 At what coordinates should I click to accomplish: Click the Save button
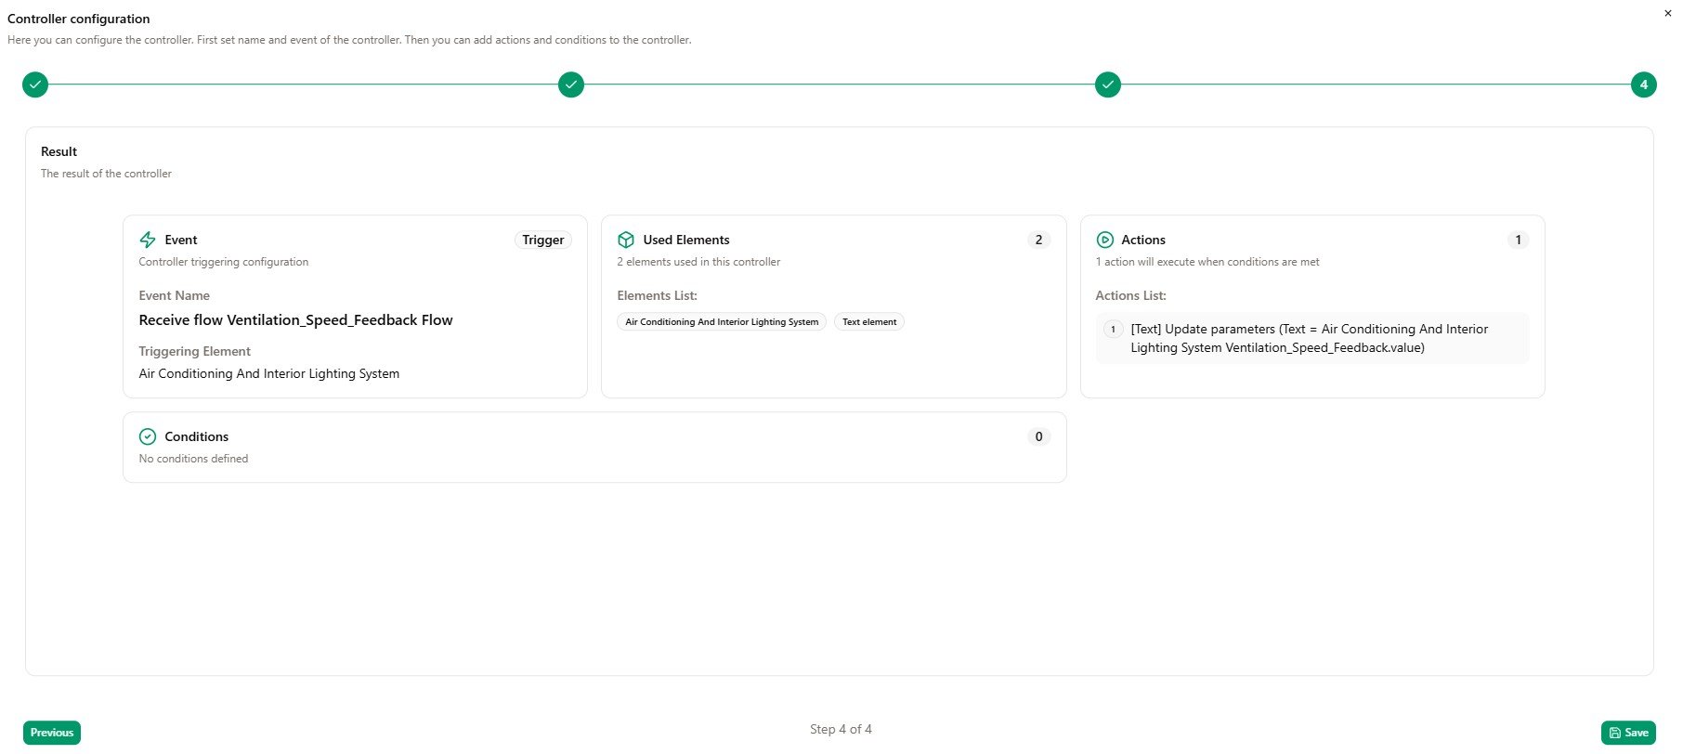(1628, 733)
